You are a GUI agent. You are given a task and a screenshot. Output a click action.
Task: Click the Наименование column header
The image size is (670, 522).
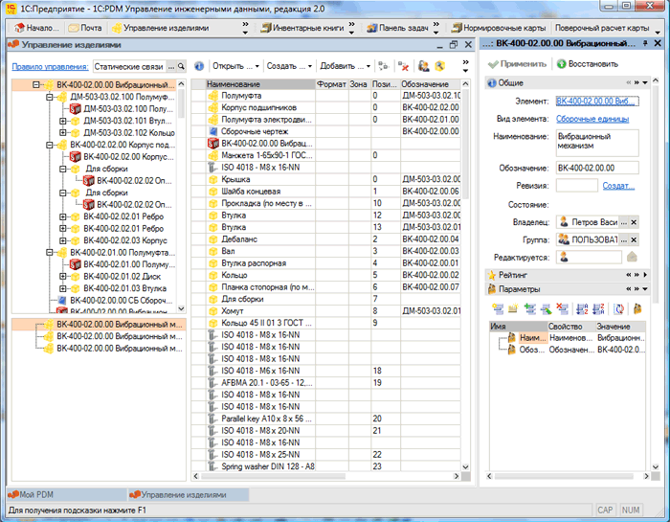click(260, 84)
